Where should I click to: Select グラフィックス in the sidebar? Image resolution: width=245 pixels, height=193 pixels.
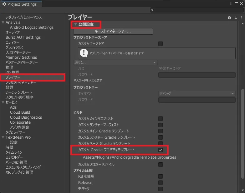(14, 47)
